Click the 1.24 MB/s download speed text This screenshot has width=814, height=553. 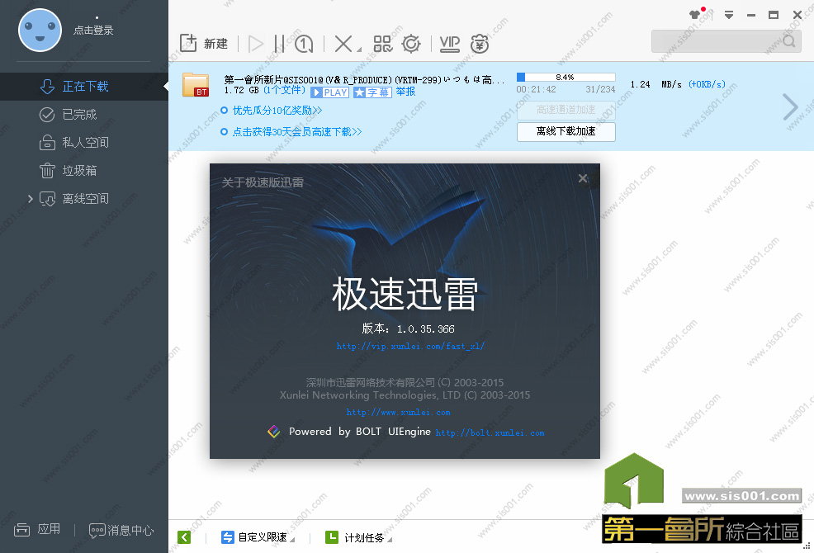point(655,84)
